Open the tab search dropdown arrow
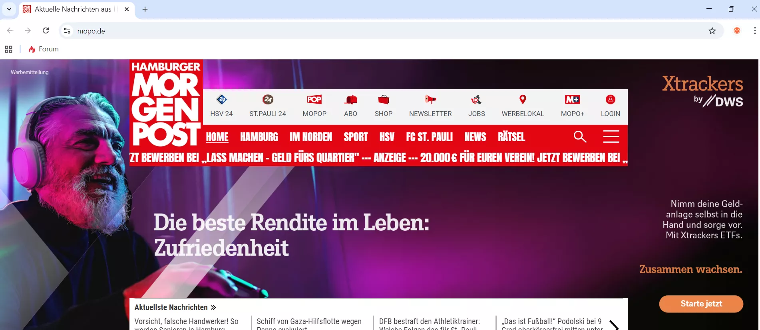Viewport: 760px width, 330px height. pos(9,9)
